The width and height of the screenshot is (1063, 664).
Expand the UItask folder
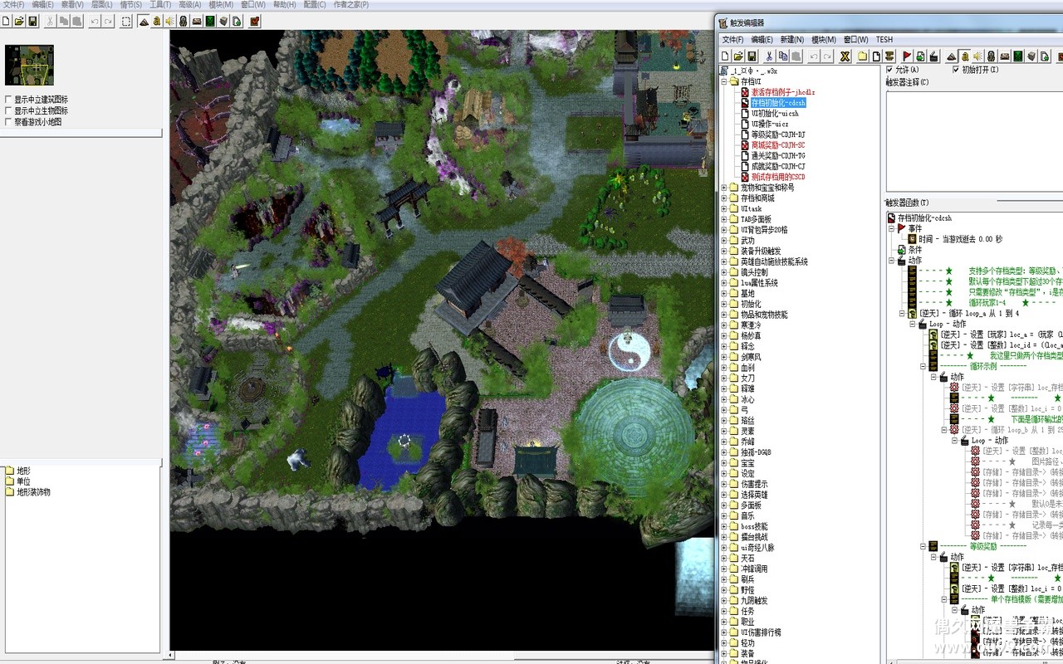coord(723,209)
